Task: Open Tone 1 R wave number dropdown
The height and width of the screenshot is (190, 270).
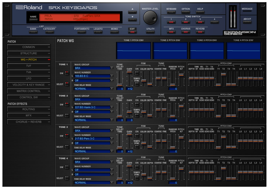Action: click(x=94, y=80)
